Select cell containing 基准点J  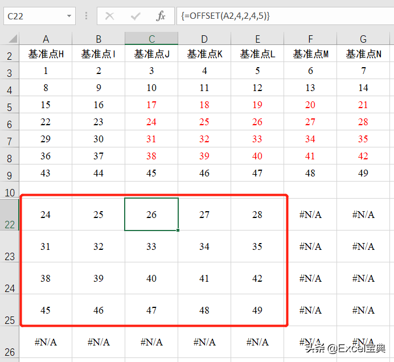point(151,54)
